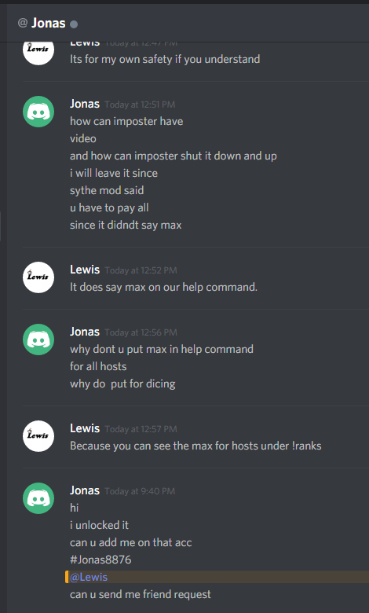Click the 'Today at 12:52 PM' timestamp
This screenshot has width=369, height=613.
[141, 270]
